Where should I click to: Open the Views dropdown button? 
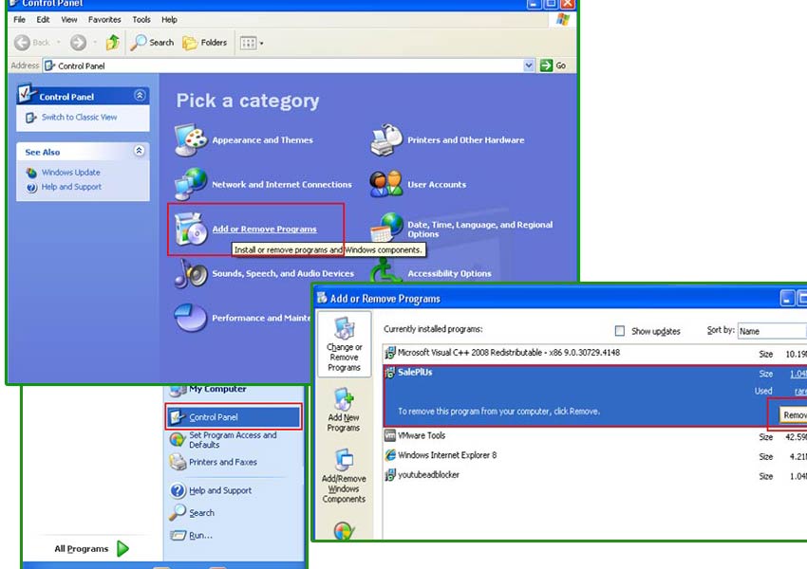coord(252,44)
